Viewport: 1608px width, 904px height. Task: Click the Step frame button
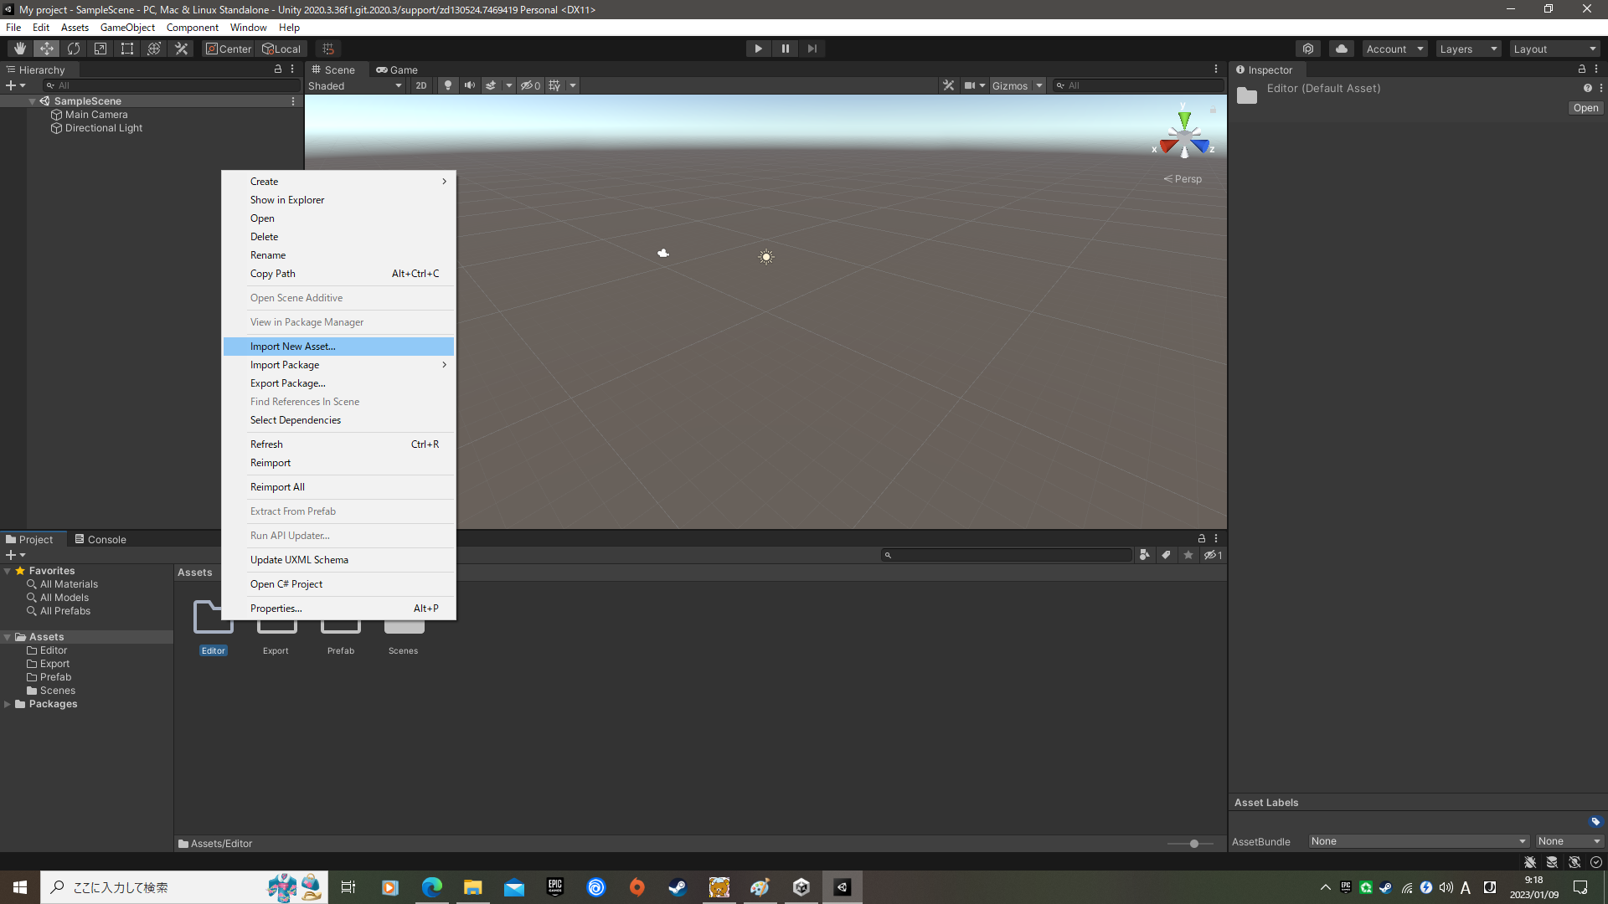[x=812, y=49]
